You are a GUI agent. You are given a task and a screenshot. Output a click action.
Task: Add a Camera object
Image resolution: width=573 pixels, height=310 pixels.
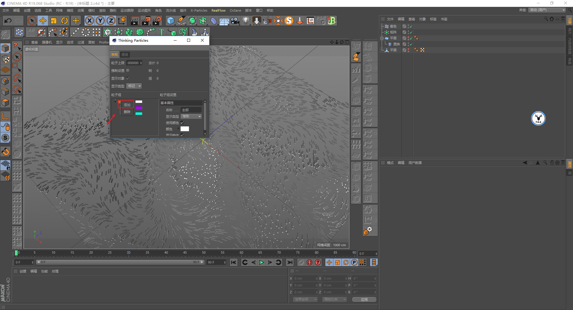coord(235,21)
